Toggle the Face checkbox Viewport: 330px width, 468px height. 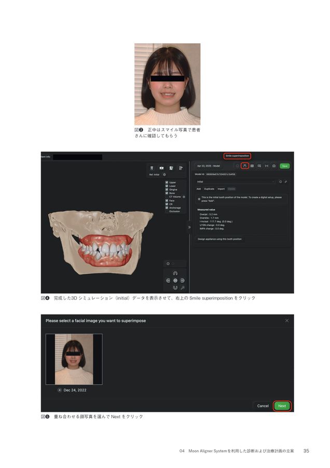tap(167, 200)
